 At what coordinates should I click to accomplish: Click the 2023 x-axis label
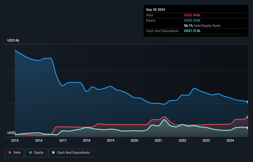206,140
